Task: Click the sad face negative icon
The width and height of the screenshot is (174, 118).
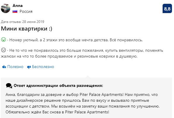Action: click(4, 50)
